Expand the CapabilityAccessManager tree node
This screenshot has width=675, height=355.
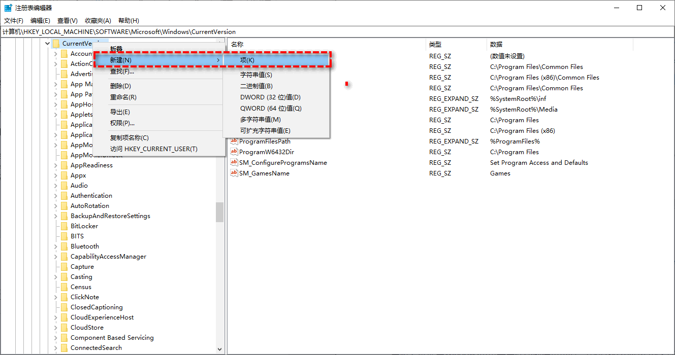pos(56,256)
